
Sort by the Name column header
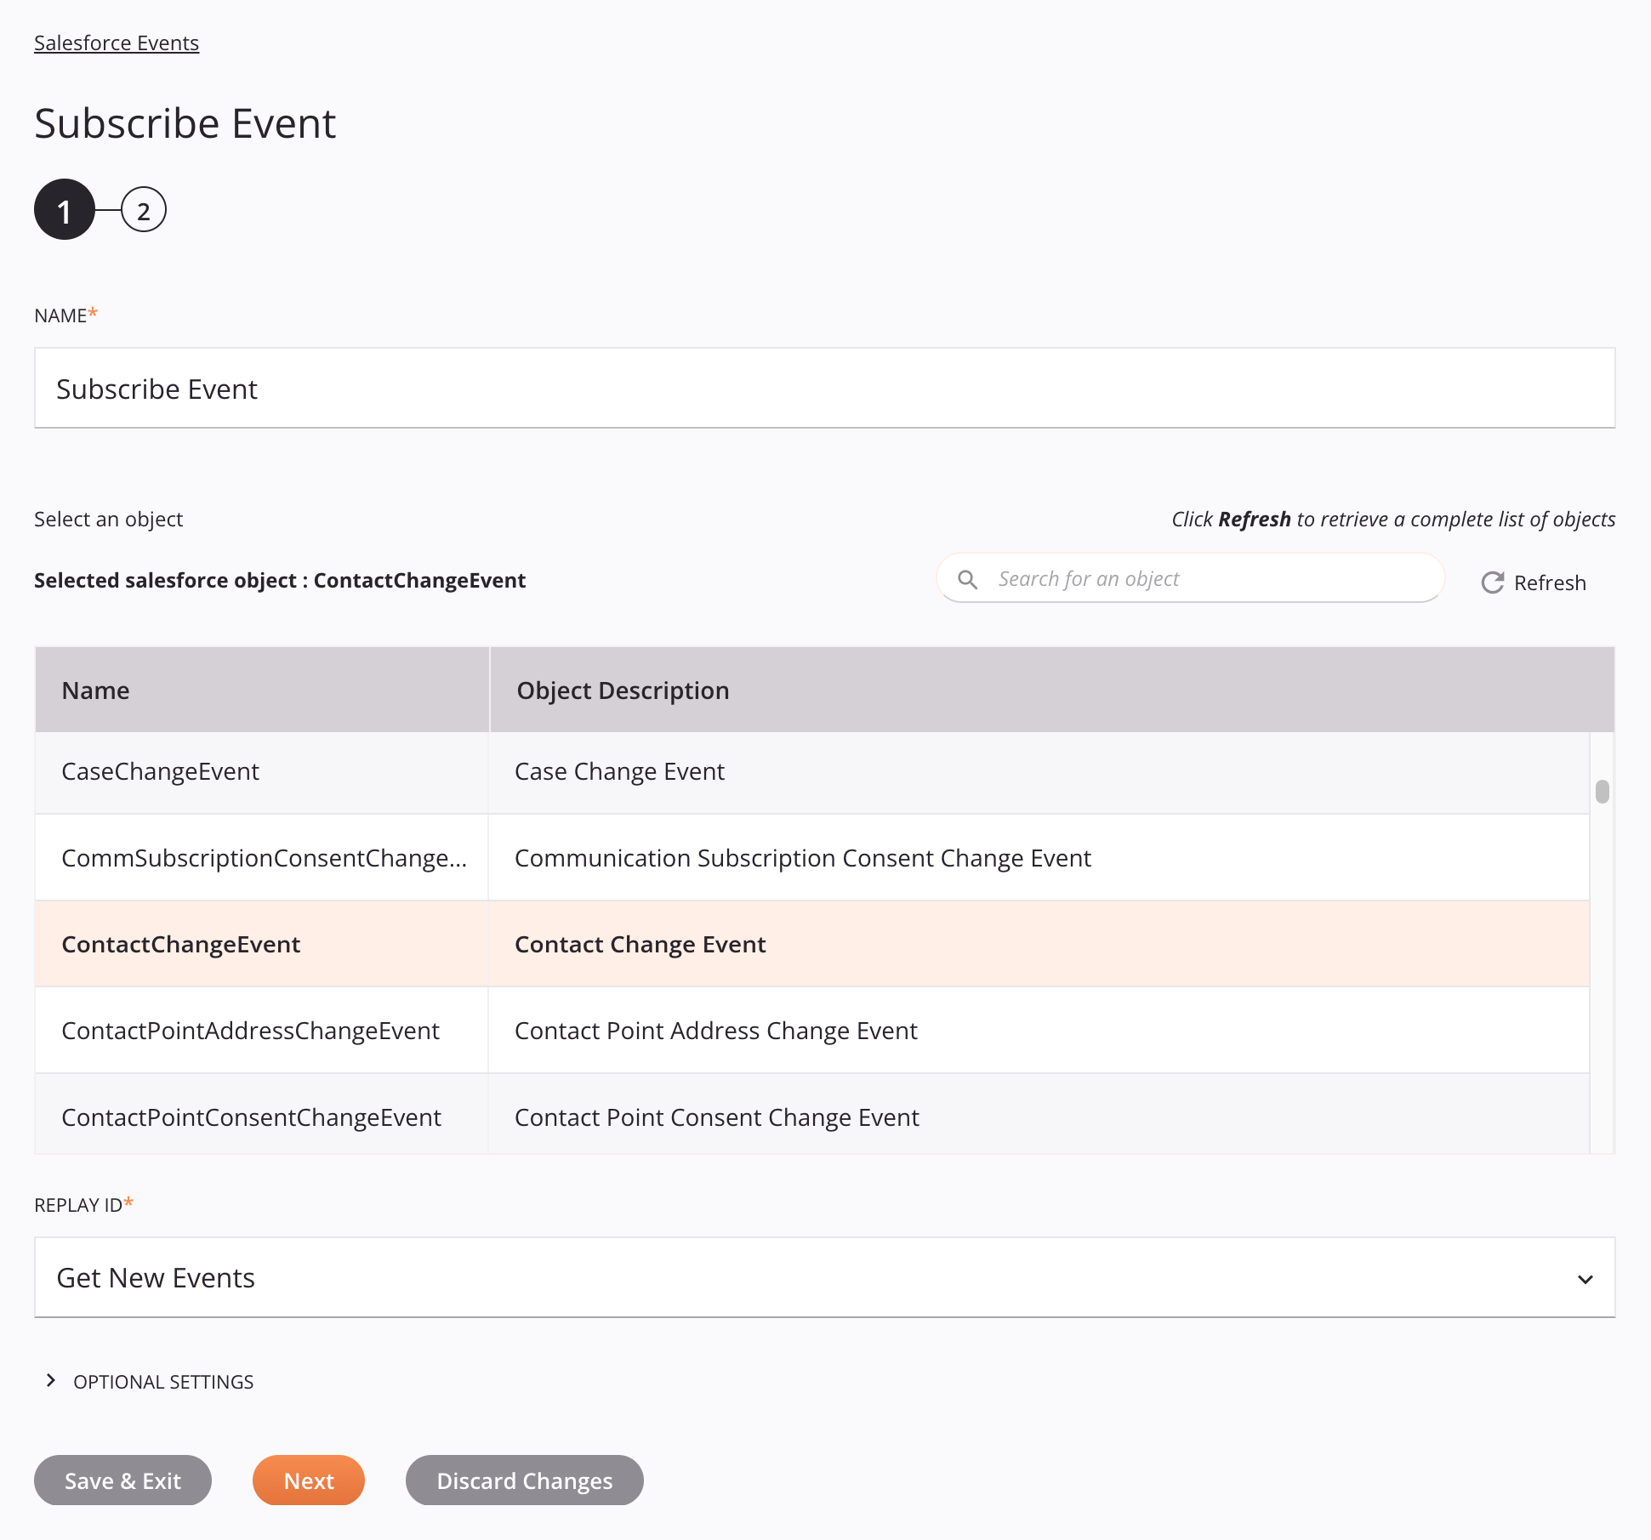[x=94, y=690]
